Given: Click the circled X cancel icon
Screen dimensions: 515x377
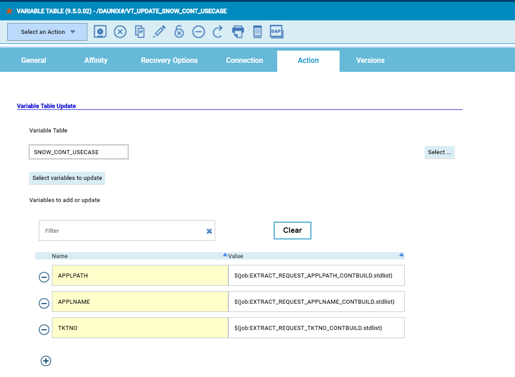Looking at the screenshot, I should pos(120,32).
